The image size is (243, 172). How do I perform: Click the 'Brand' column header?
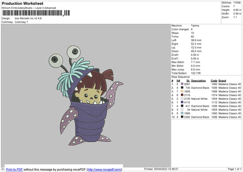click(222, 81)
